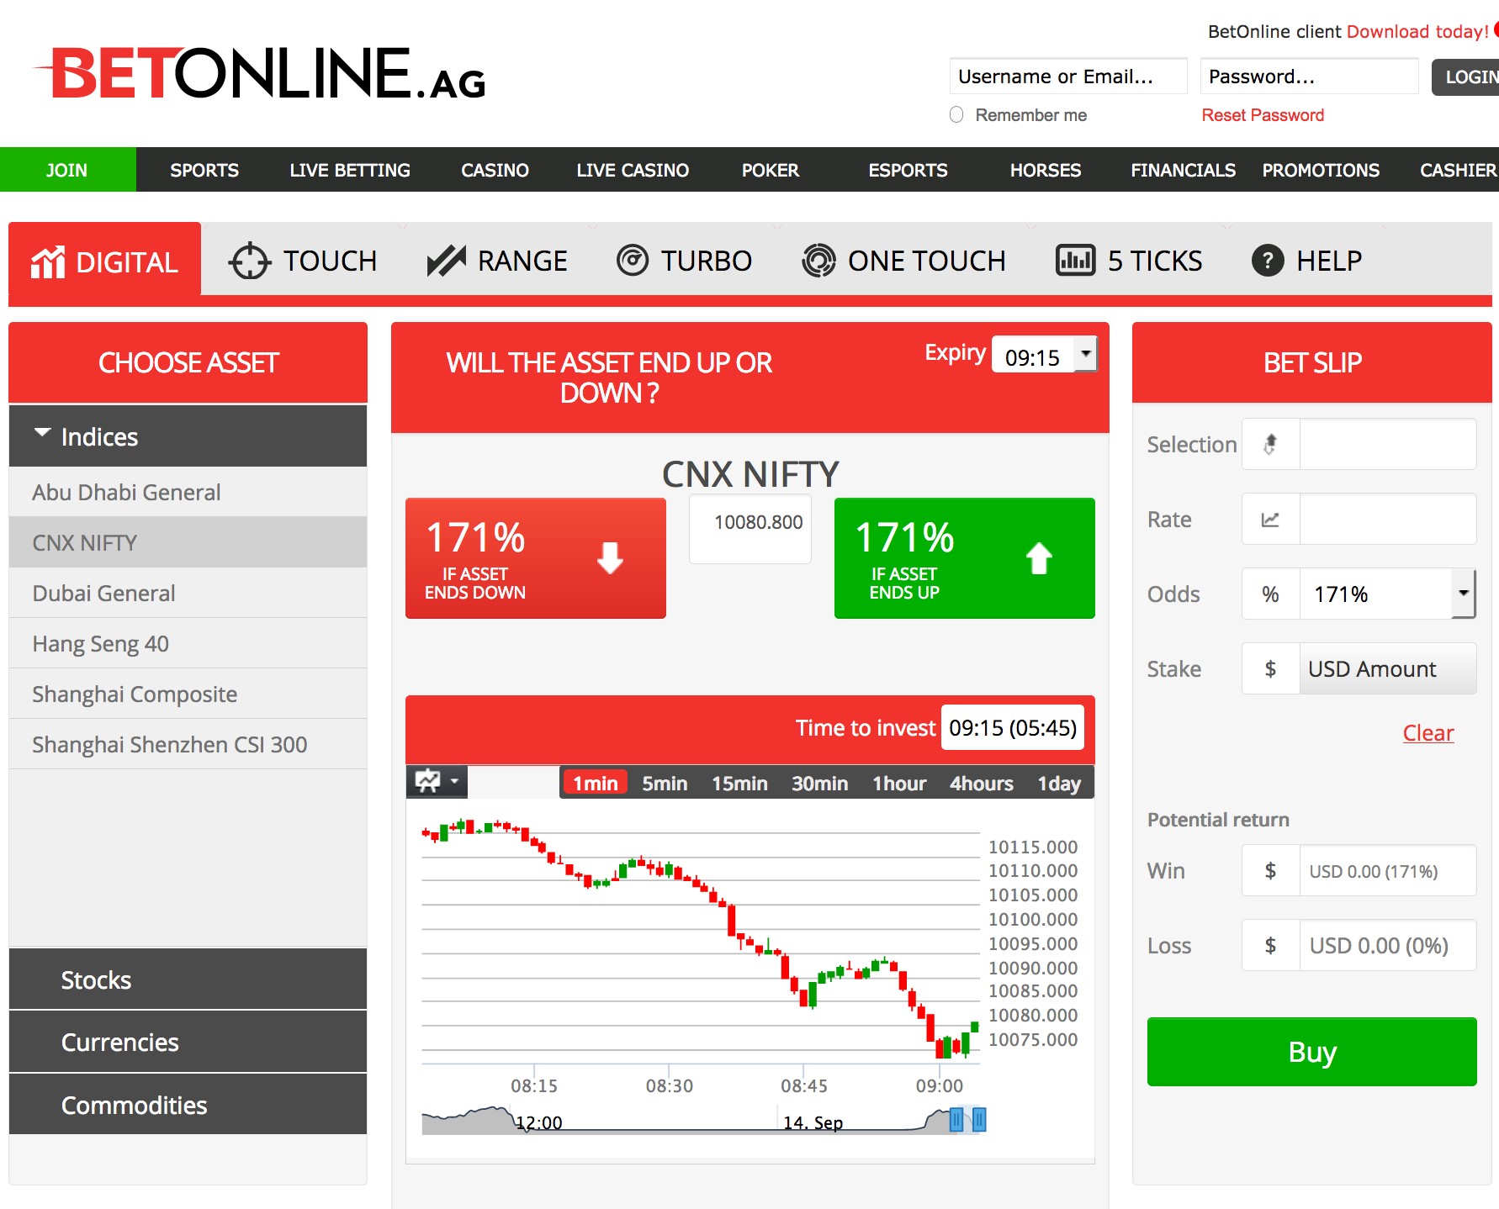Select the Turbo target icon
Image resolution: width=1499 pixels, height=1209 pixels.
click(633, 261)
